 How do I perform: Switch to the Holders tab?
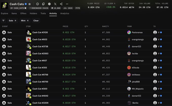click(x=33, y=13)
